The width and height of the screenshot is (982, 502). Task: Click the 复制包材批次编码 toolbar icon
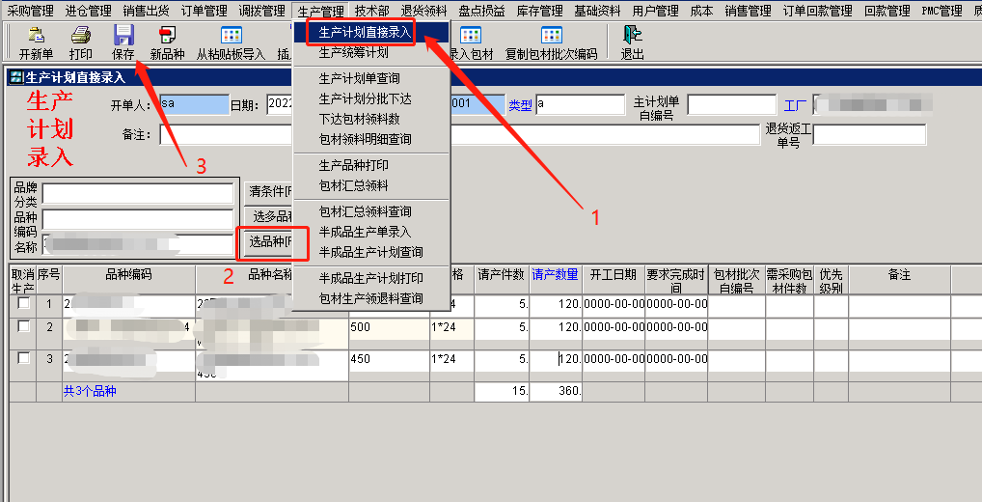(551, 36)
